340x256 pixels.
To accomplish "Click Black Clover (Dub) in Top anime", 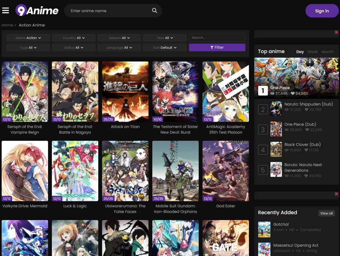I will [303, 144].
